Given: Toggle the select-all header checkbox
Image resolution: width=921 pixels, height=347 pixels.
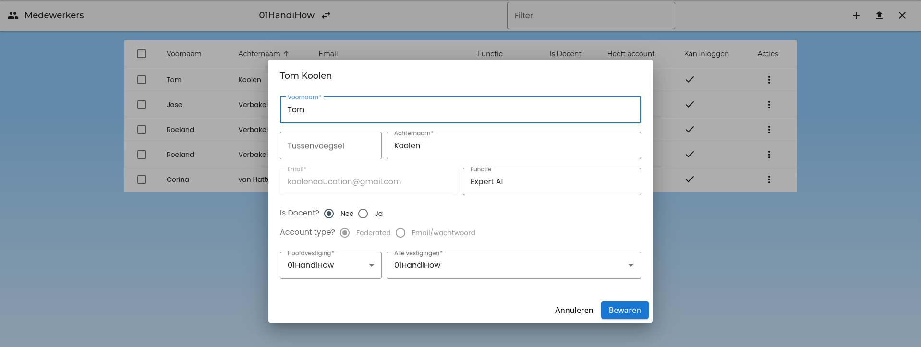Looking at the screenshot, I should [x=142, y=54].
